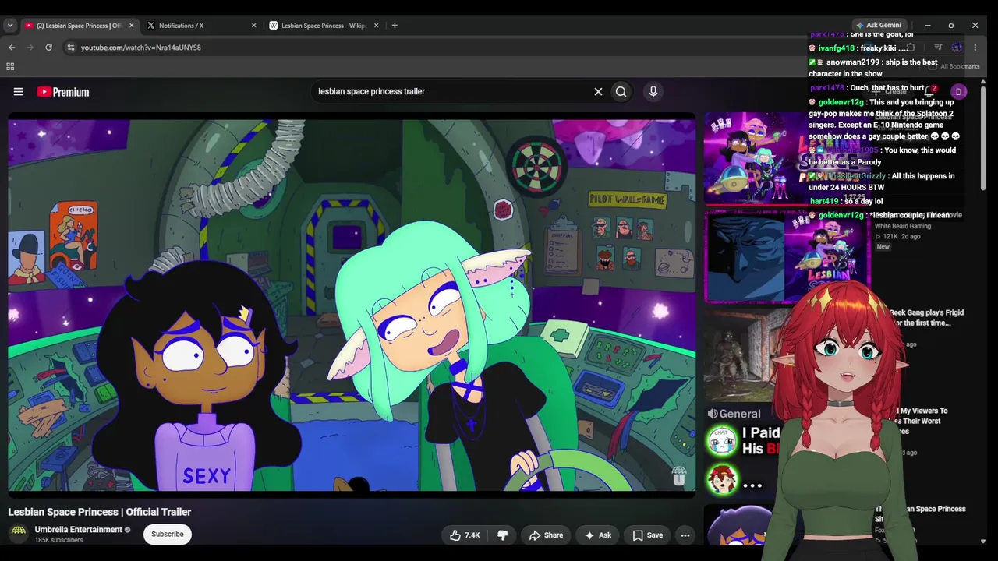This screenshot has width=998, height=561.
Task: Click the trailer video player
Action: click(x=352, y=305)
